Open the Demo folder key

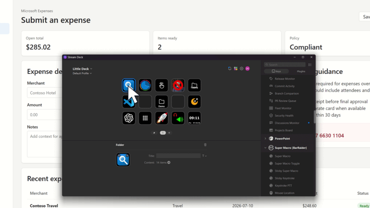162,101
